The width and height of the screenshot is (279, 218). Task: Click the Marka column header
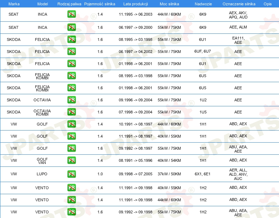[14, 4]
